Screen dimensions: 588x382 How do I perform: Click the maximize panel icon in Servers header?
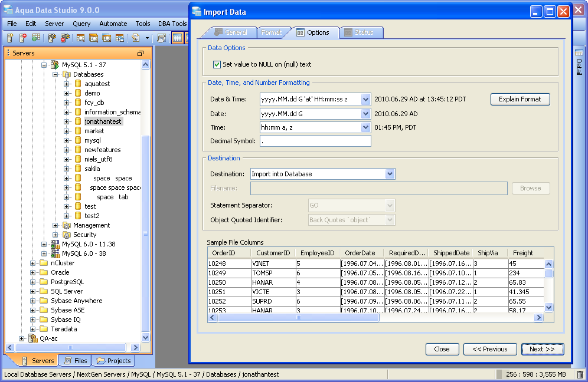(x=141, y=53)
